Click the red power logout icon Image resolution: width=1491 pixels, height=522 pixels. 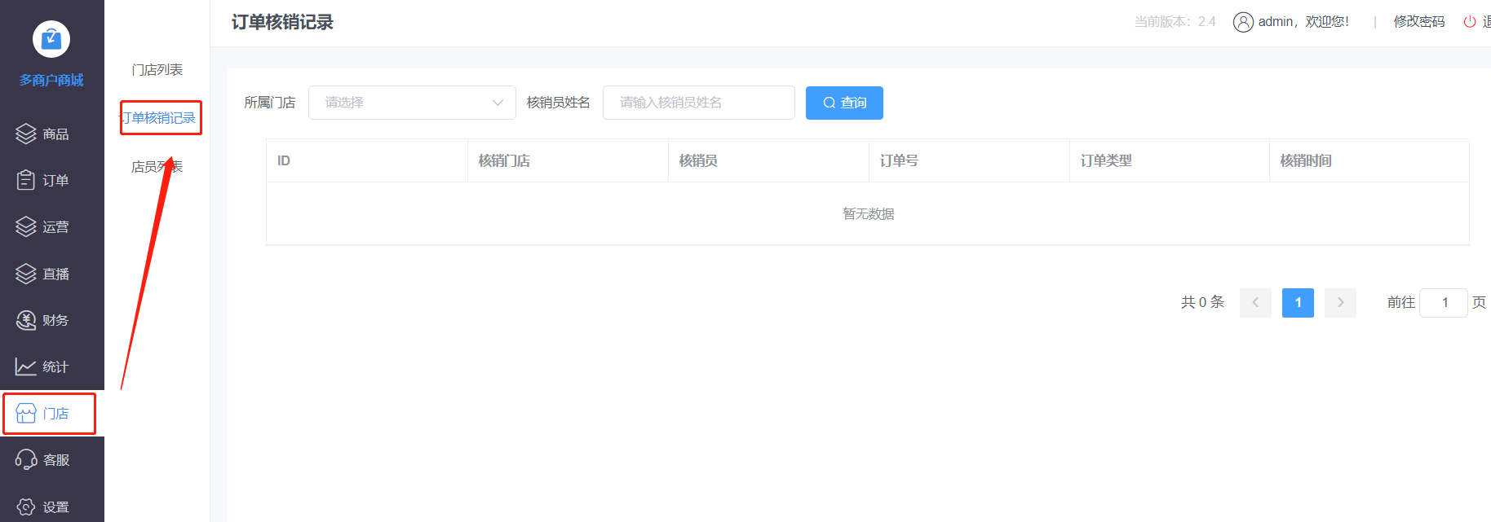(x=1470, y=22)
